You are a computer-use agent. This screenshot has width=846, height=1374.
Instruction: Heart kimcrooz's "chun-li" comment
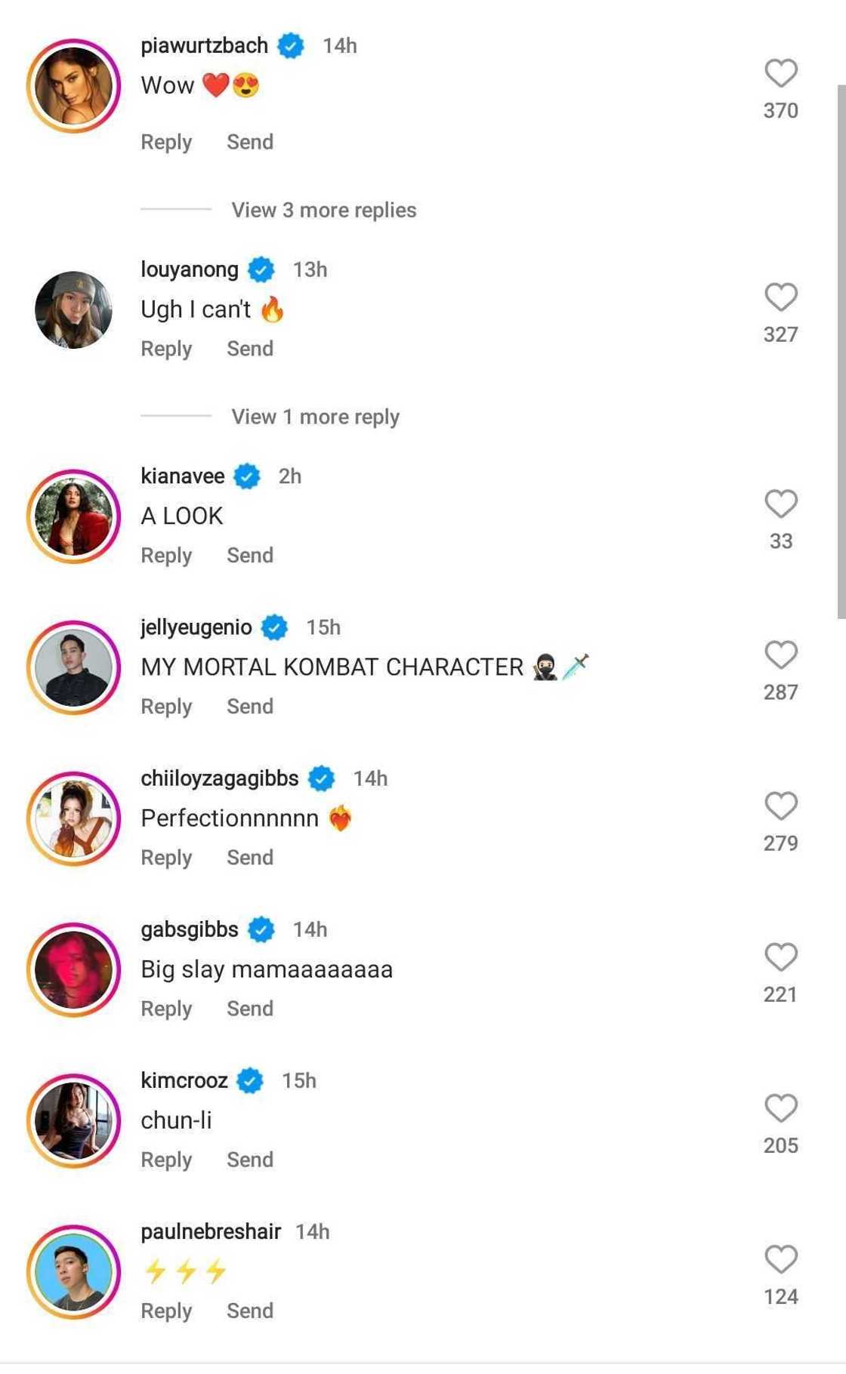point(780,1108)
